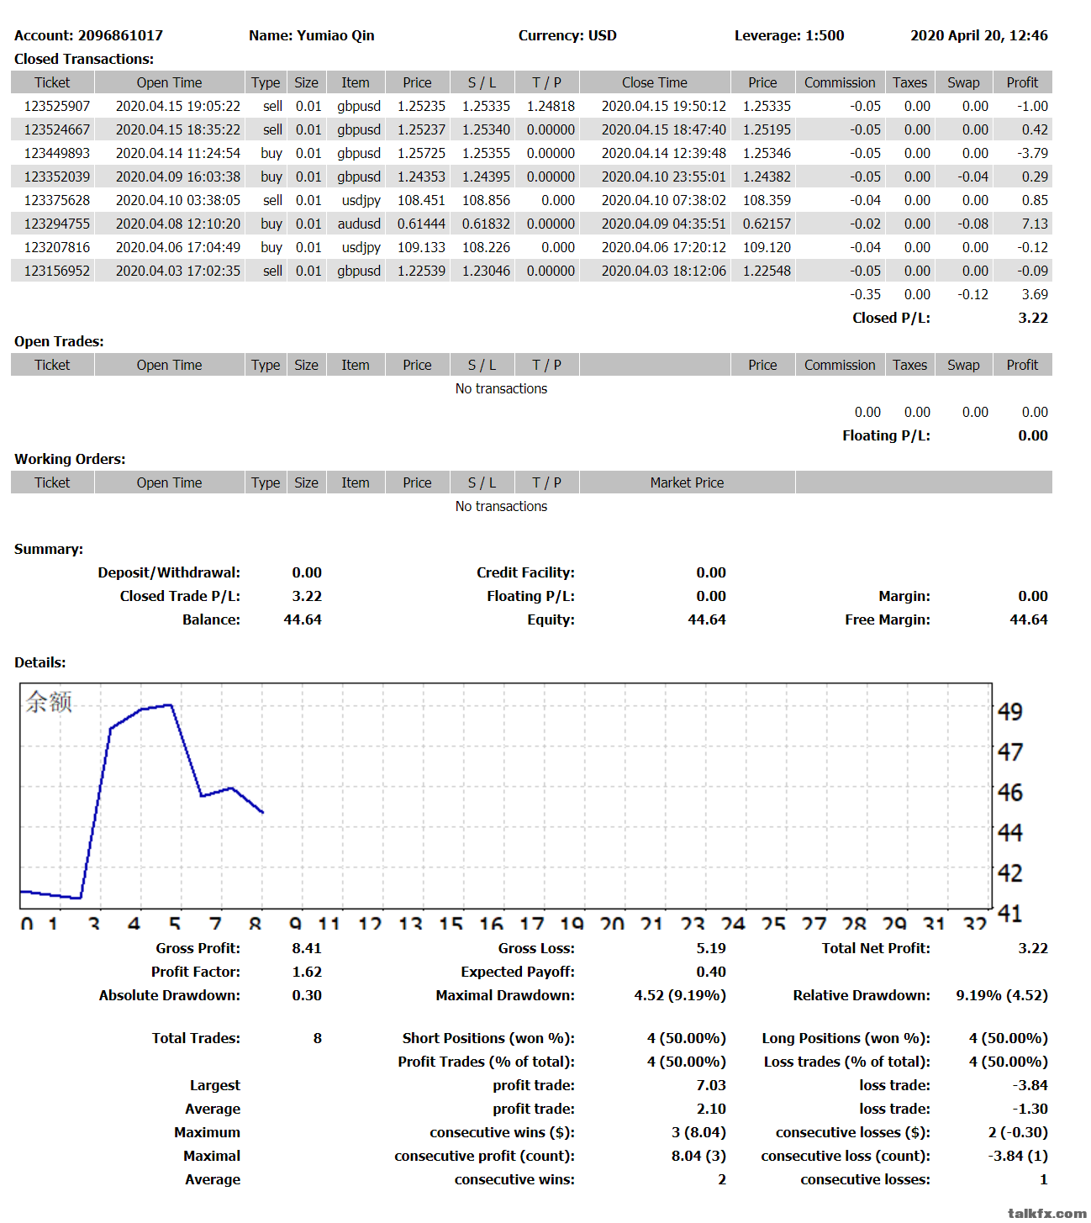Click the Working Orders heading
This screenshot has width=1091, height=1223.
(x=70, y=459)
